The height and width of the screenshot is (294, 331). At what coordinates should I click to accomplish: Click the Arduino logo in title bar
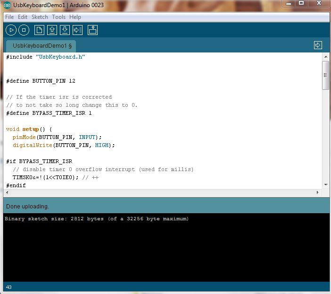click(x=7, y=5)
